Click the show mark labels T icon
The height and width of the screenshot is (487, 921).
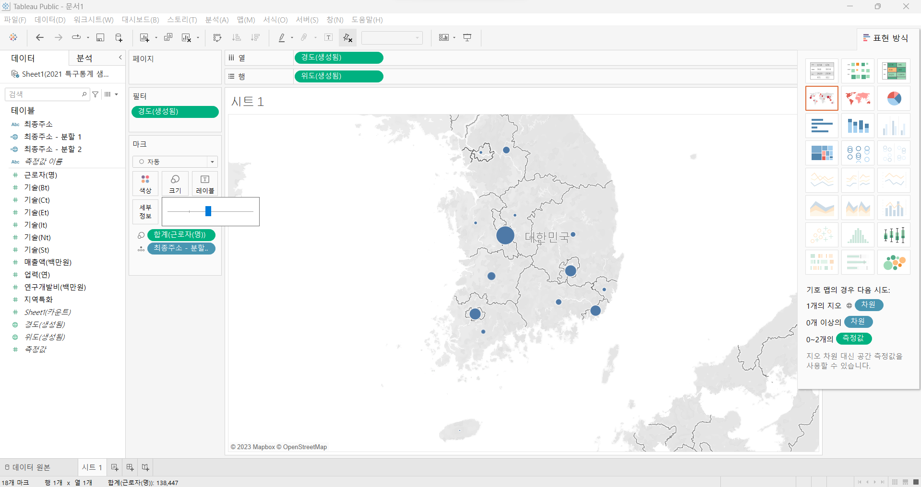329,37
